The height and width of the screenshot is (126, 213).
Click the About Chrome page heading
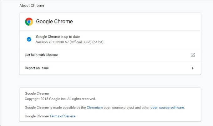[x=32, y=6]
